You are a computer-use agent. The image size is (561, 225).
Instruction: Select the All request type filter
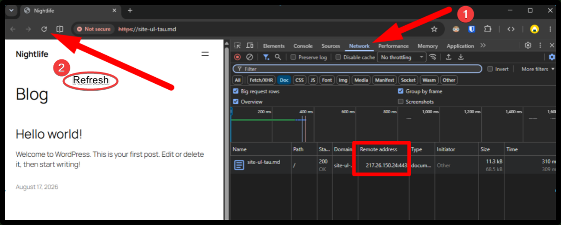[x=238, y=80]
